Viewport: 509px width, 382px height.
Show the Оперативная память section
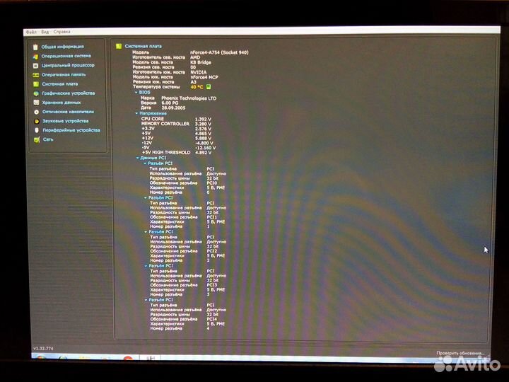(x=64, y=75)
